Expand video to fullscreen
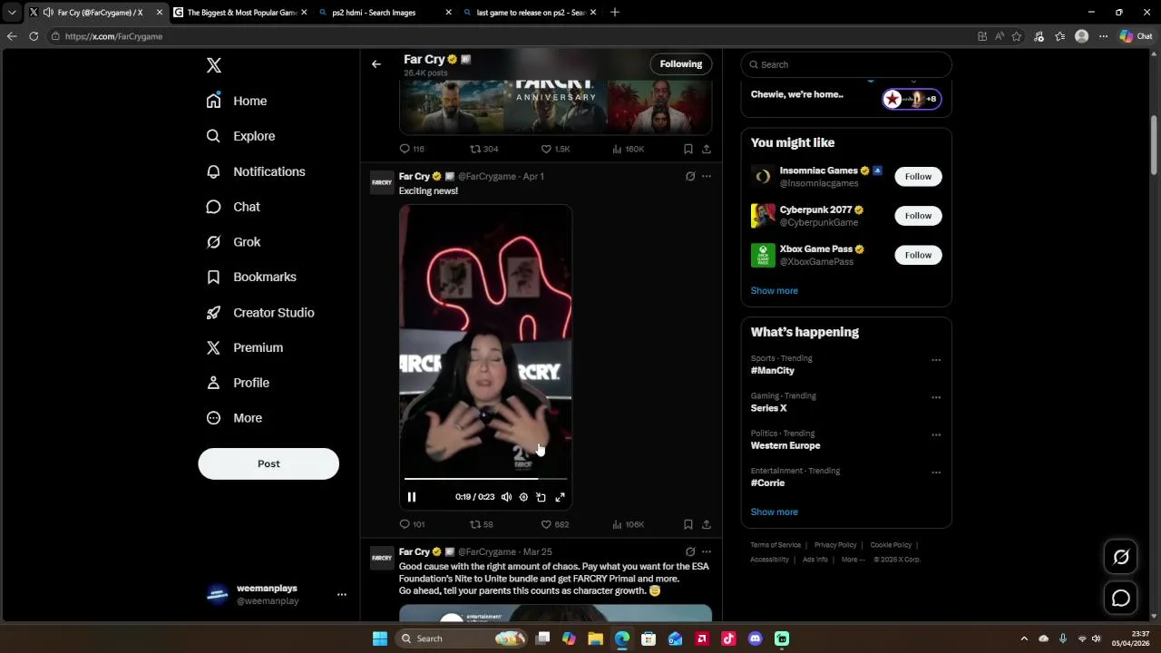This screenshot has height=653, width=1161. coord(560,497)
